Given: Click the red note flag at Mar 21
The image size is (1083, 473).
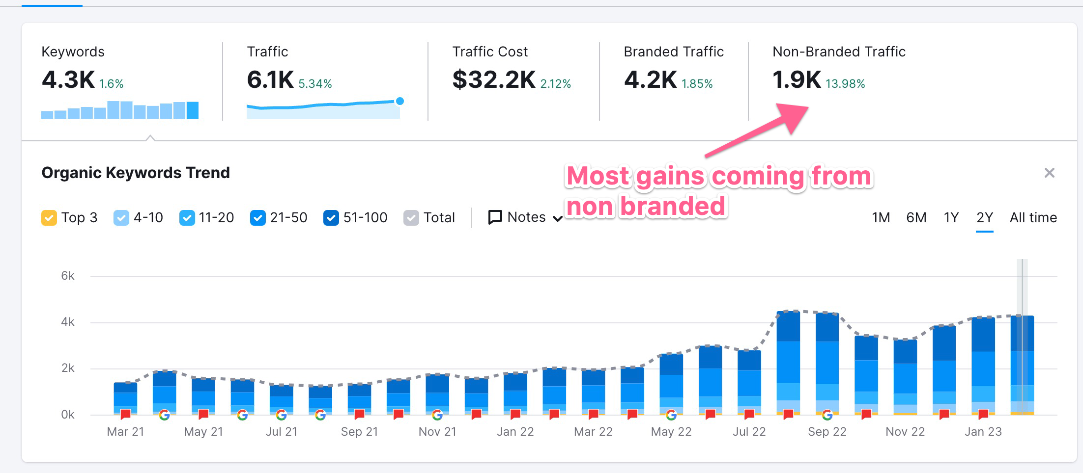Looking at the screenshot, I should 125,414.
